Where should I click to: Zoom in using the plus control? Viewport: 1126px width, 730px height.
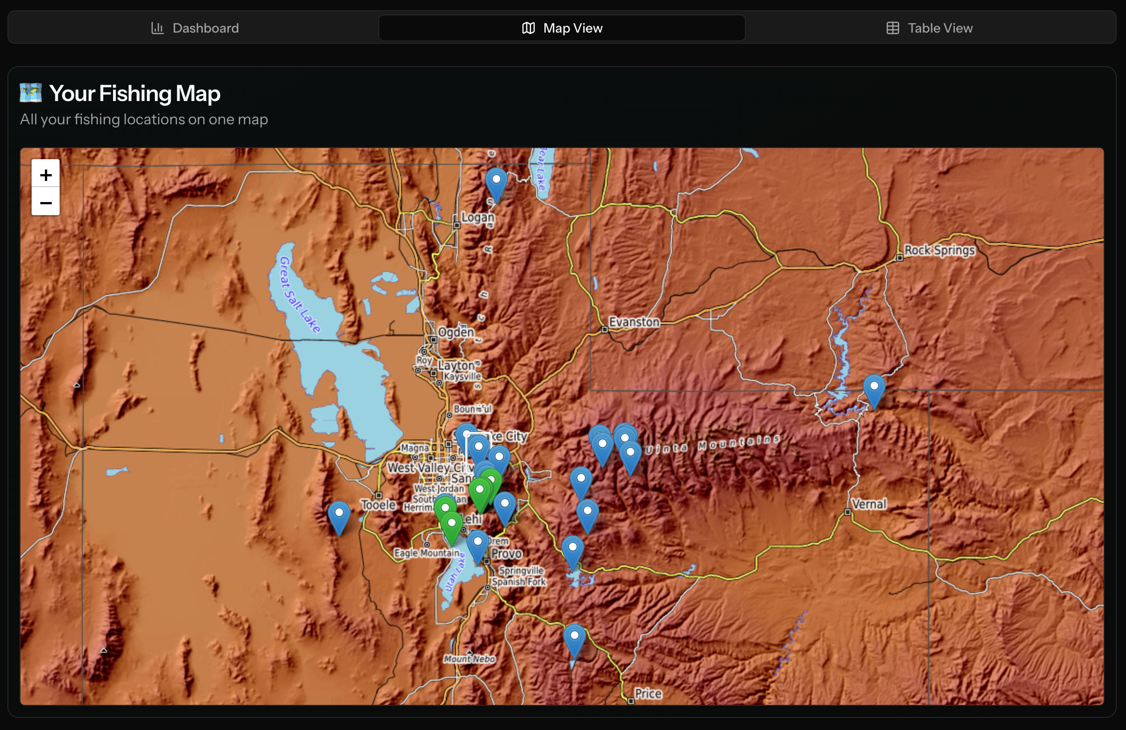click(45, 175)
